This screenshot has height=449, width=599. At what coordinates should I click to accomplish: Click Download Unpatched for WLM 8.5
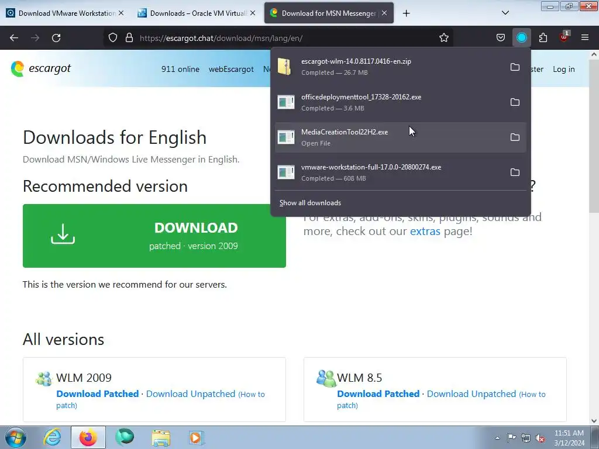click(471, 393)
